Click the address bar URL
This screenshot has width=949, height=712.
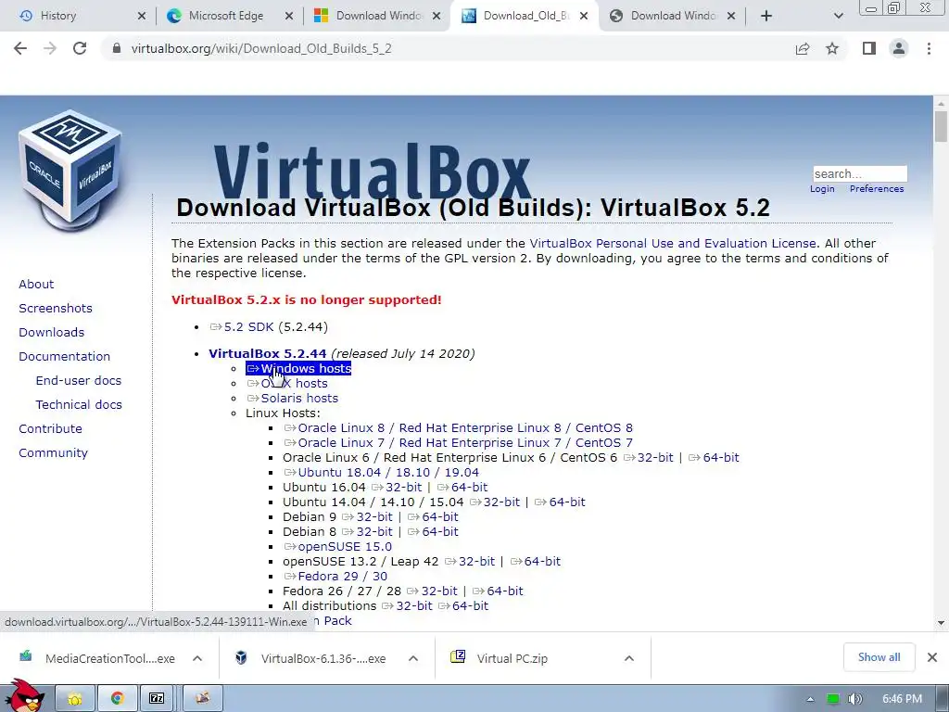[261, 48]
